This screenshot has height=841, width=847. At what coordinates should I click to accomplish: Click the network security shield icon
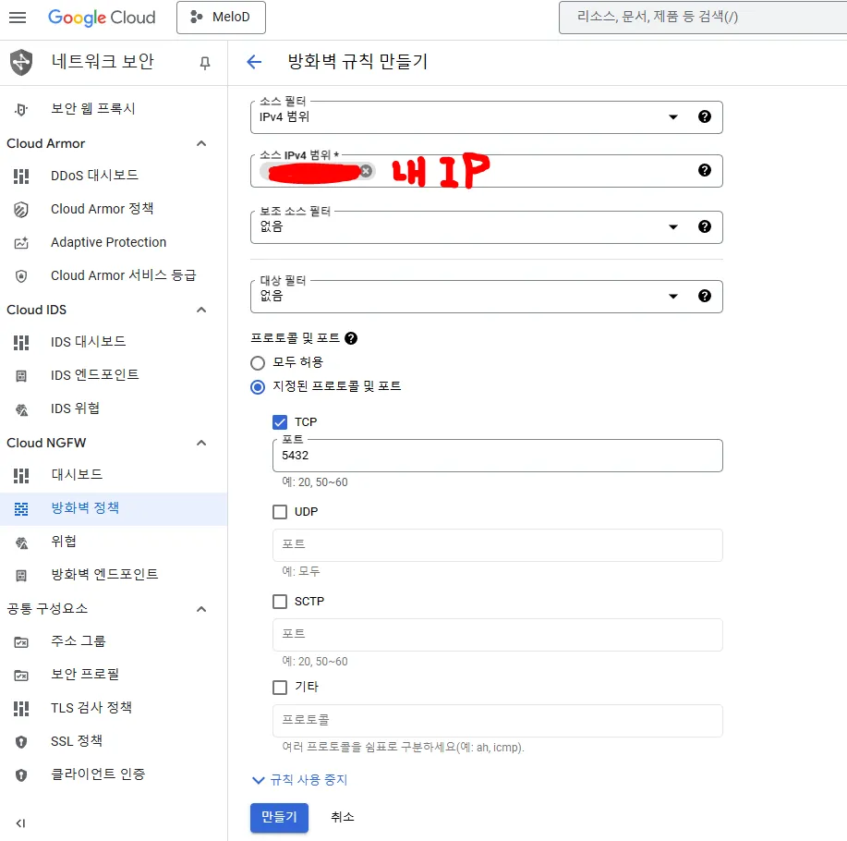pyautogui.click(x=21, y=62)
